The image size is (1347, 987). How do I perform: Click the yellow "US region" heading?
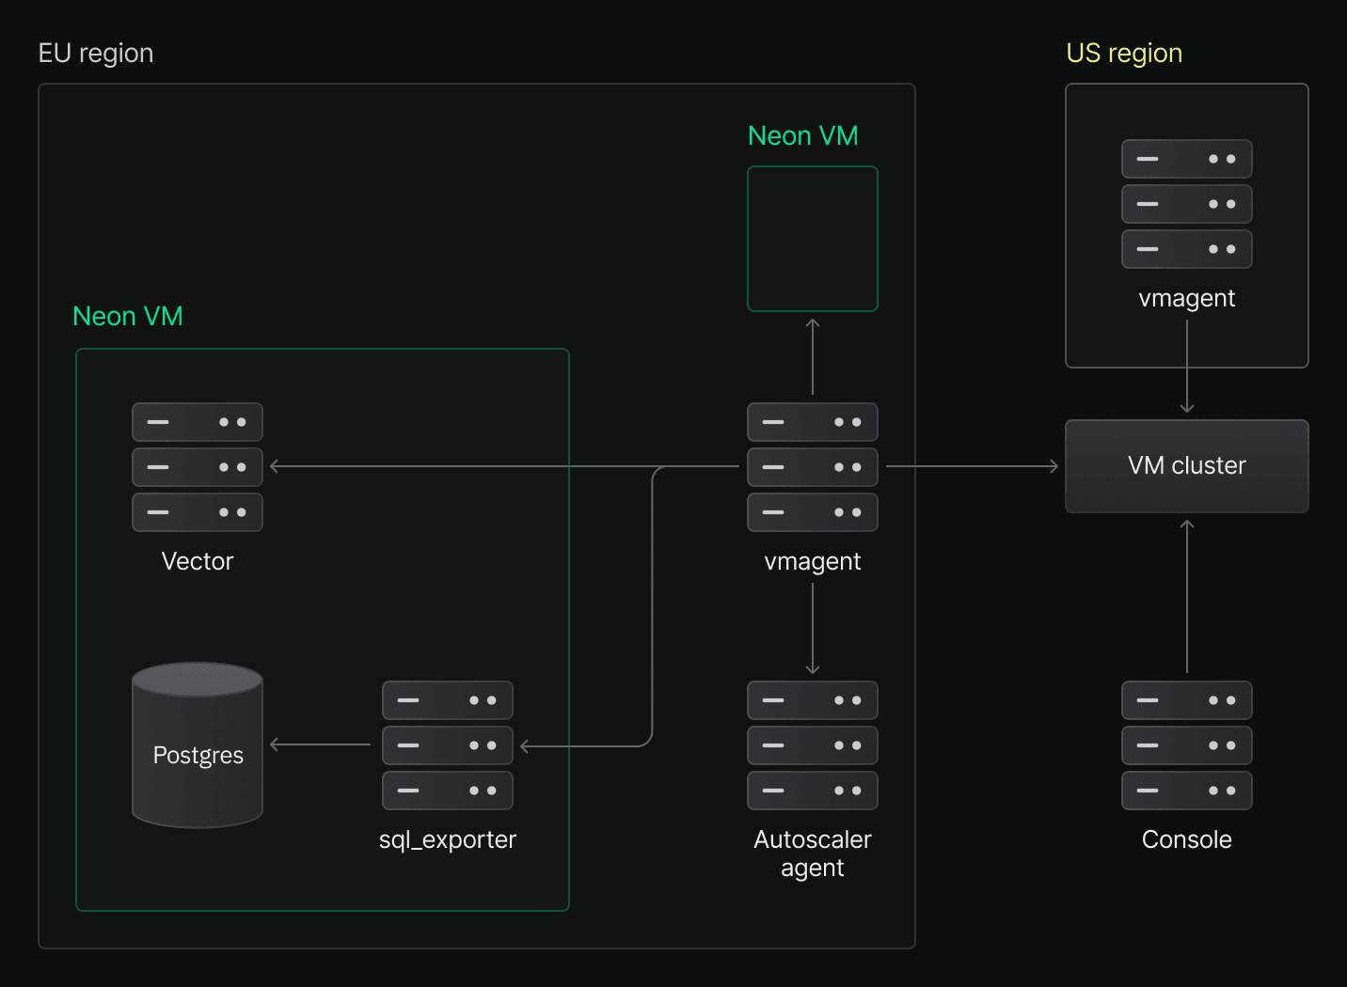pos(1123,54)
